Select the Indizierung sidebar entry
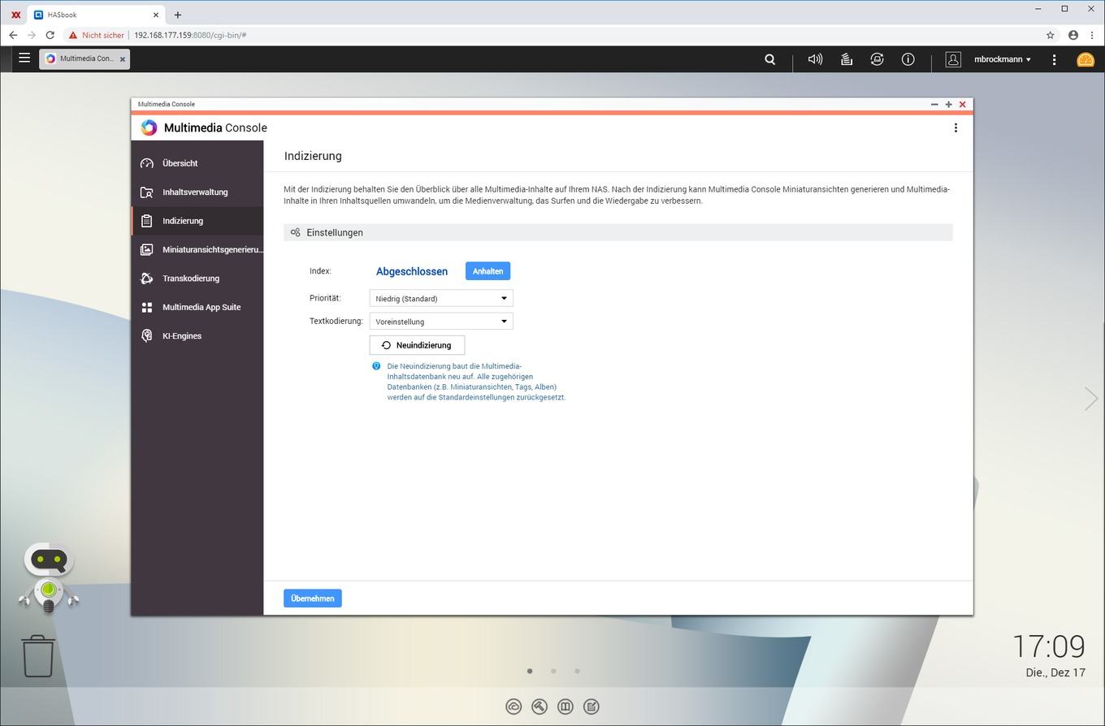 pyautogui.click(x=197, y=221)
